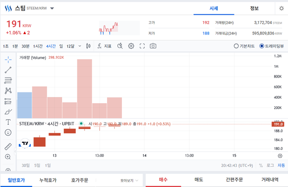Image resolution: width=288 pixels, height=187 pixels.
Task: Select the XABCD pattern tool
Action: click(x=8, y=91)
